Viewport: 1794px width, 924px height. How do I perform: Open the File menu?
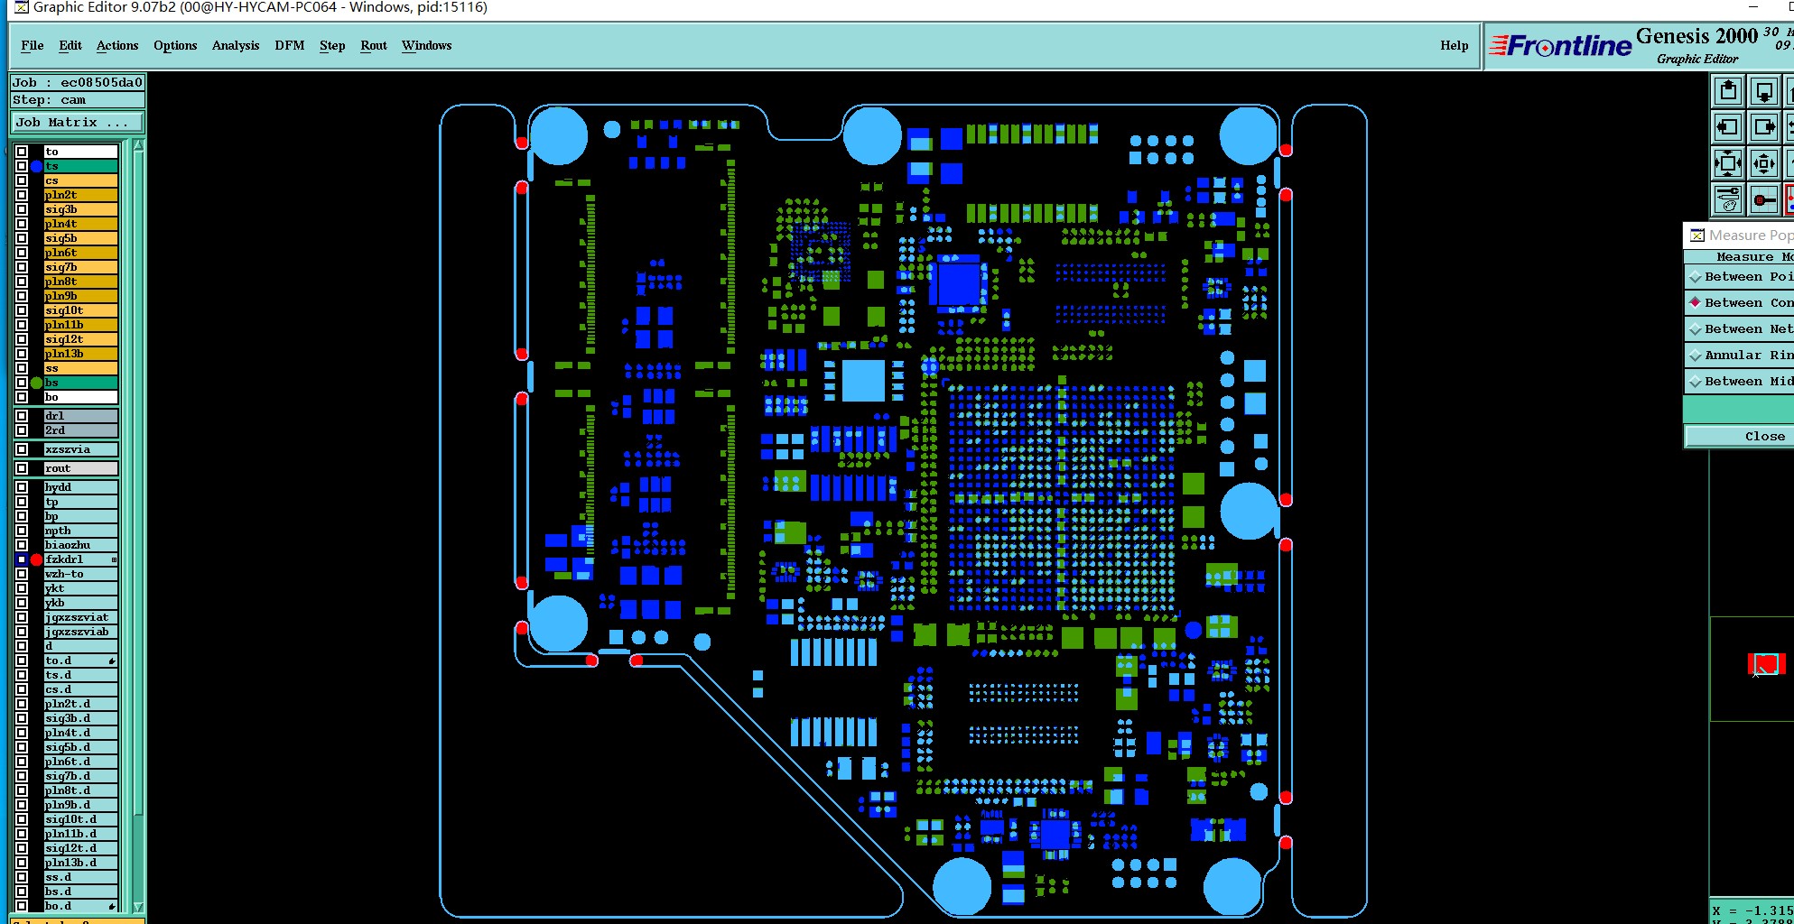(x=33, y=45)
